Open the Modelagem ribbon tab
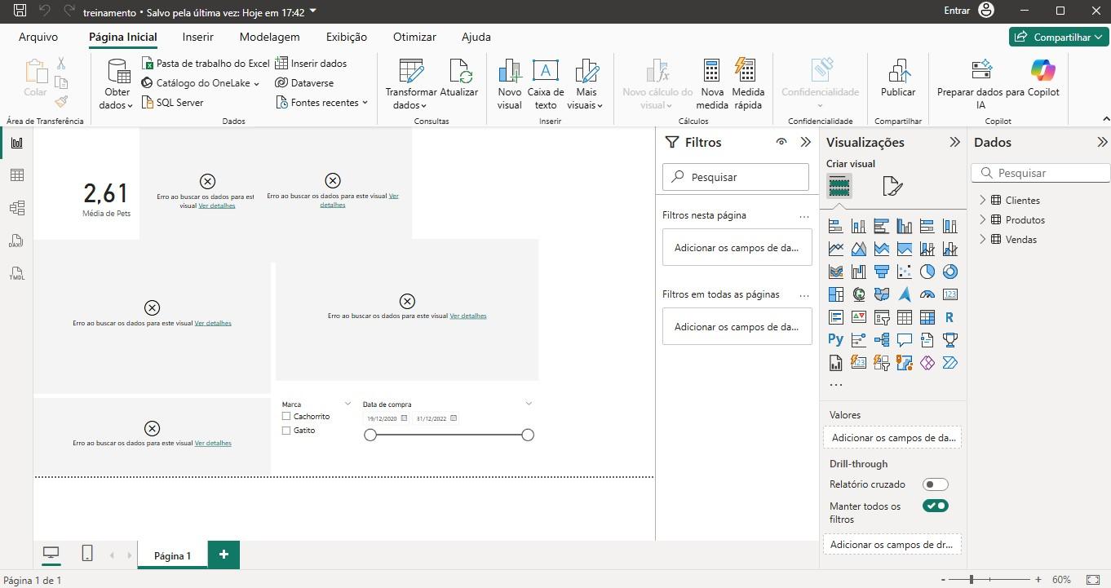The height and width of the screenshot is (588, 1111). [x=269, y=37]
